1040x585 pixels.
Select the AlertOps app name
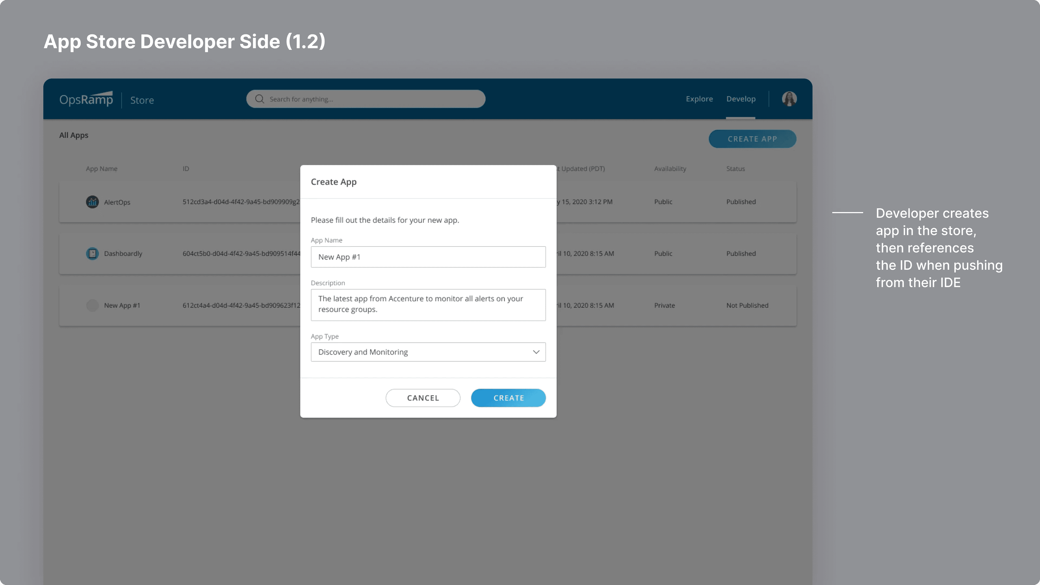coord(117,202)
